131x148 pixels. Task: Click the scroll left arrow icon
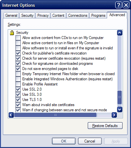[11, 115]
